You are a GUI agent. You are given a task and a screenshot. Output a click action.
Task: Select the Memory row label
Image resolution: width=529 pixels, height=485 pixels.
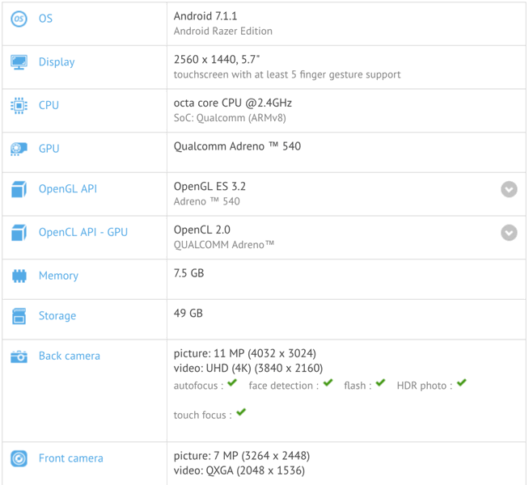pos(58,276)
